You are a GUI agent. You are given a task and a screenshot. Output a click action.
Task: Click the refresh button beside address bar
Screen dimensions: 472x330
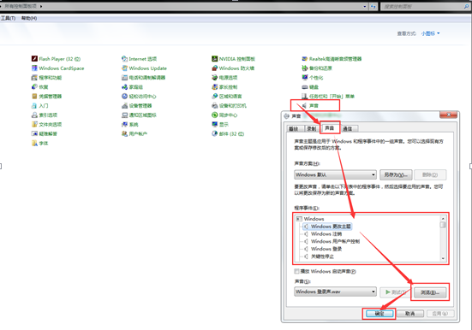coord(373,6)
